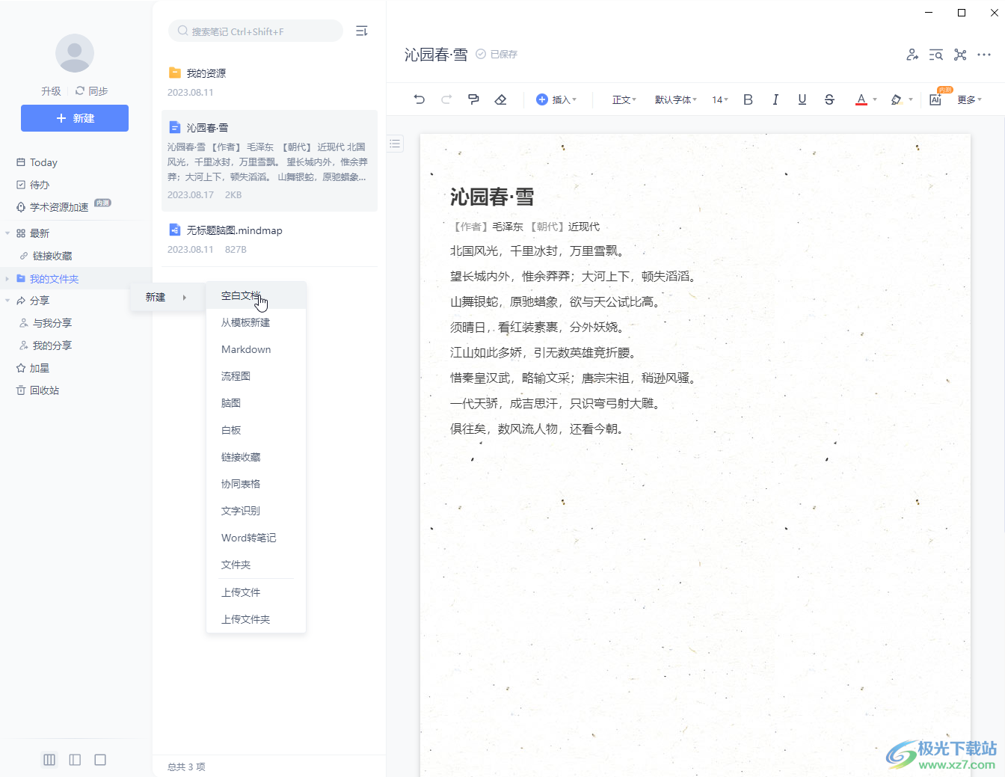Collapse the 最新 section arrow
Image resolution: width=1005 pixels, height=777 pixels.
tap(7, 233)
